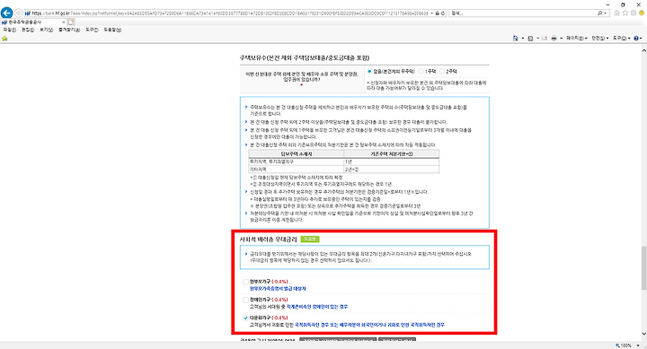Open the zoom level dropdown in status bar
The image size is (647, 349).
tap(638, 345)
